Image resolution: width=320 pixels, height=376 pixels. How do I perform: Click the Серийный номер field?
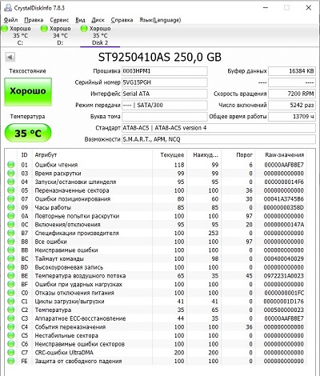point(165,82)
